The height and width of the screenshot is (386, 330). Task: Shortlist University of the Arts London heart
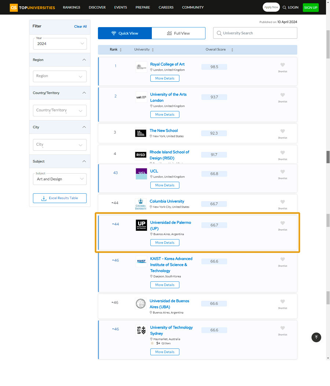point(283,95)
